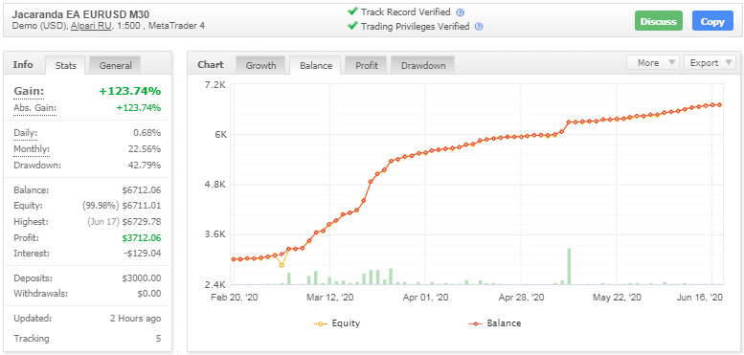Open the Growth chart tab

[x=261, y=65]
